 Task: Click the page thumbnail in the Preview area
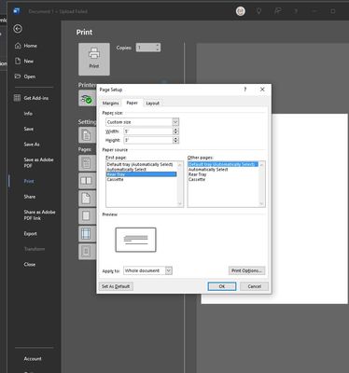coord(135,240)
